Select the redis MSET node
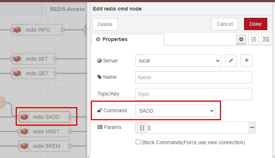Viewport: 275px width, 158px height. (x=44, y=131)
